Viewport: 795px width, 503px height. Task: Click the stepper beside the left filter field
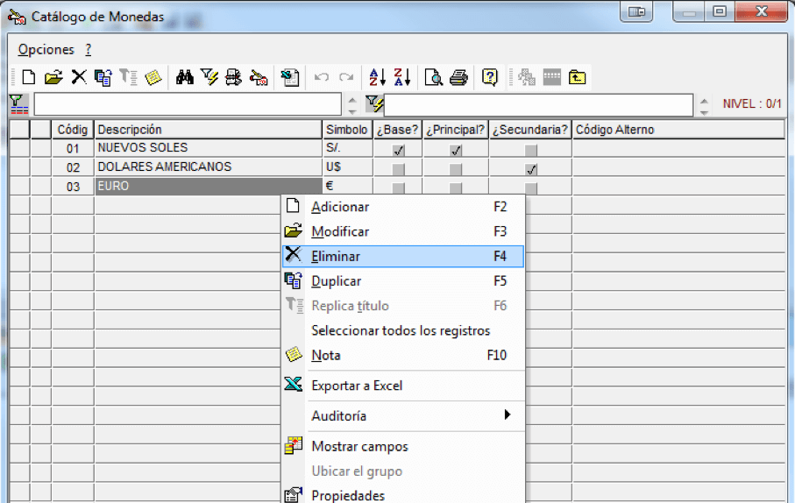[352, 105]
